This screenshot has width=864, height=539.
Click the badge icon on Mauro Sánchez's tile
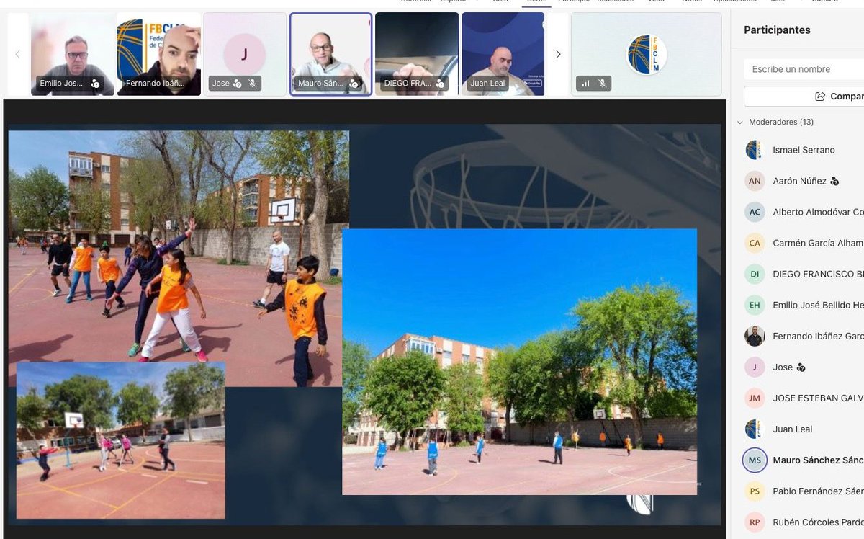coord(354,84)
